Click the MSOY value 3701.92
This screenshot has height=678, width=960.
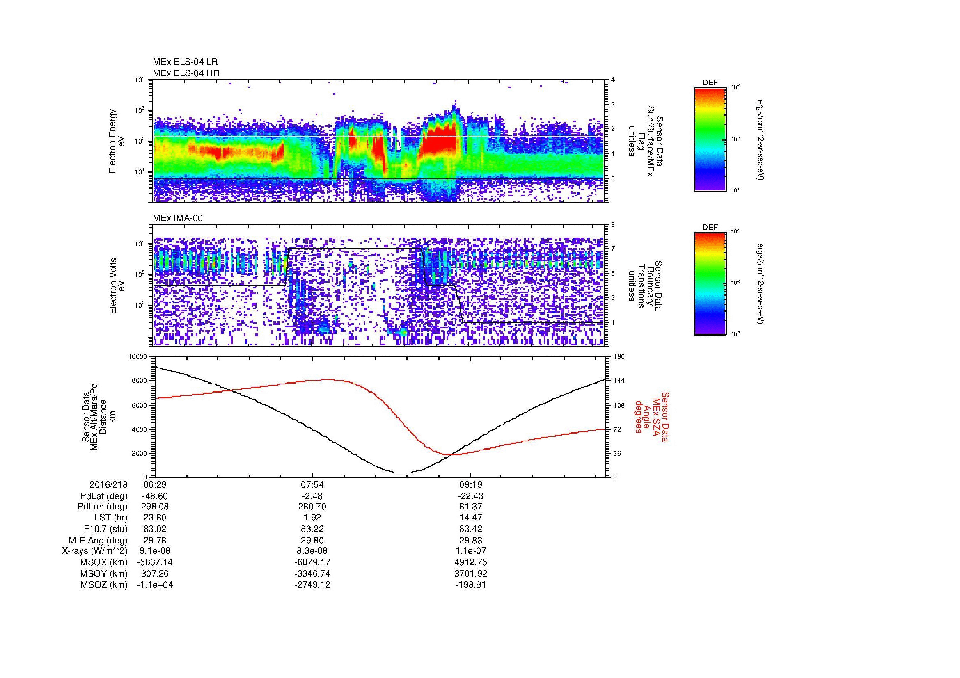[x=471, y=573]
